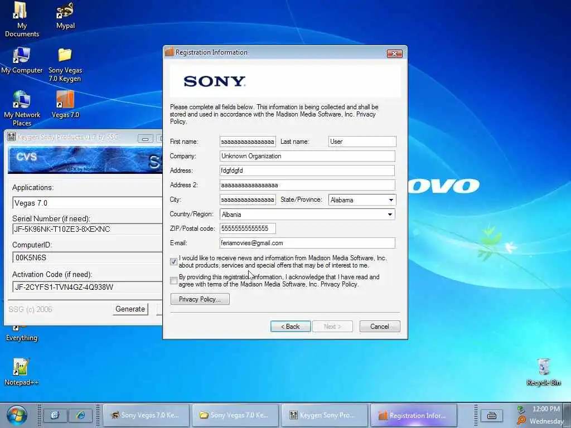Click the Address field containing fdgfdgfd
This screenshot has width=571, height=428.
[x=307, y=171]
